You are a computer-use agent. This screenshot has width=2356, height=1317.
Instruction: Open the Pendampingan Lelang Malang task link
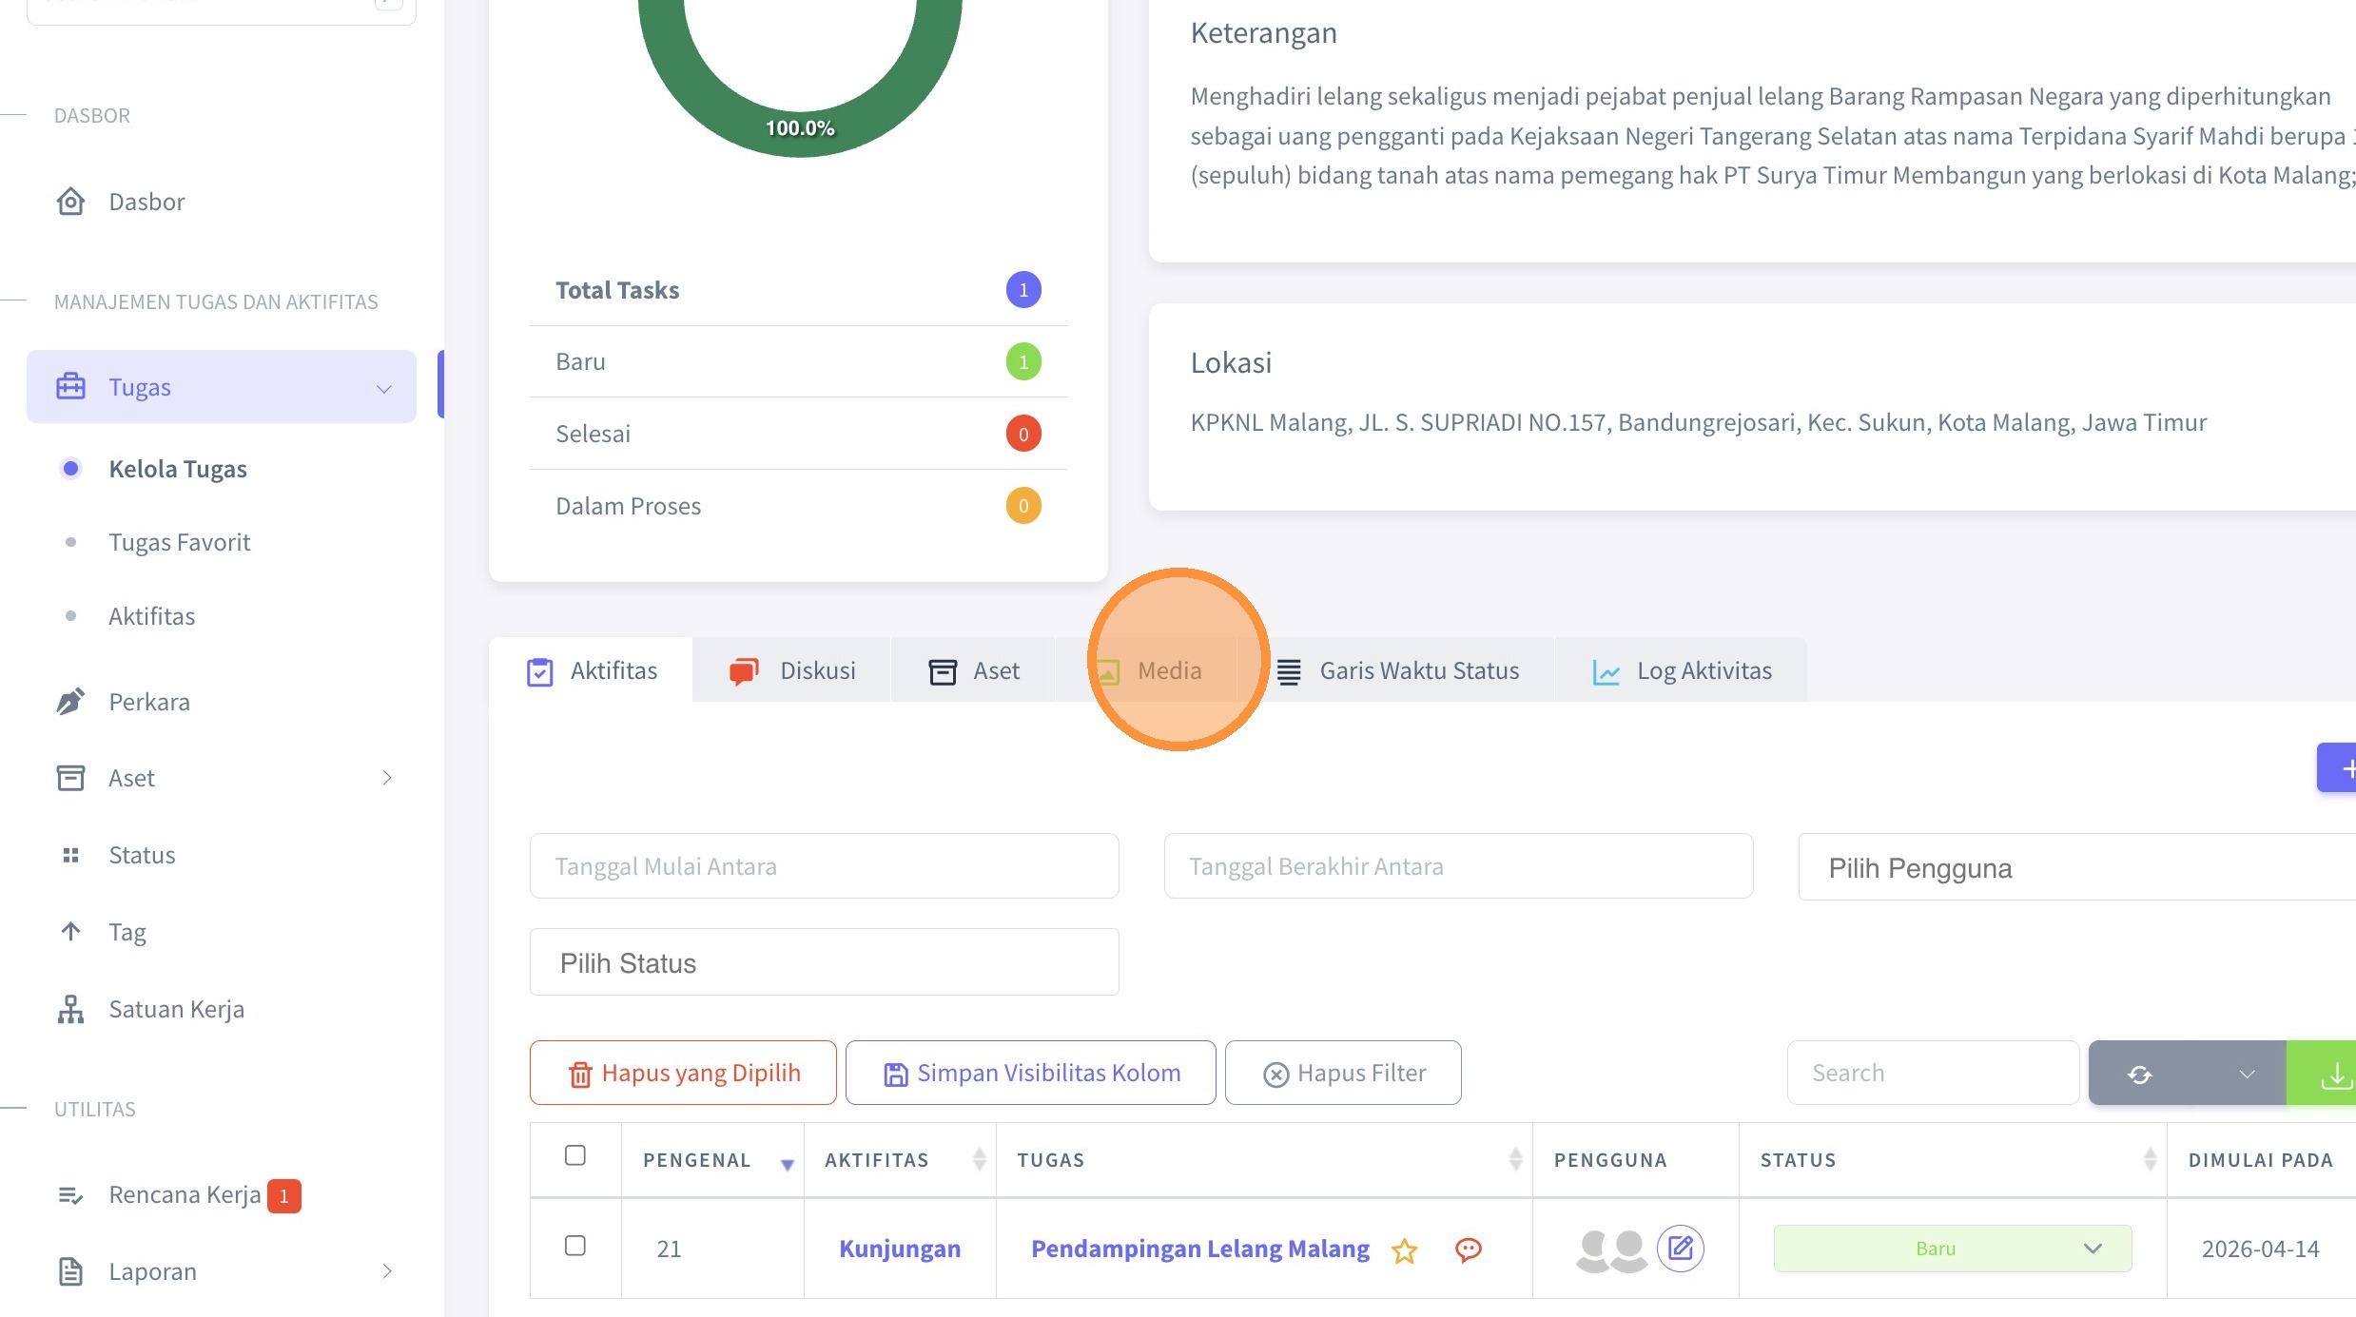1200,1249
